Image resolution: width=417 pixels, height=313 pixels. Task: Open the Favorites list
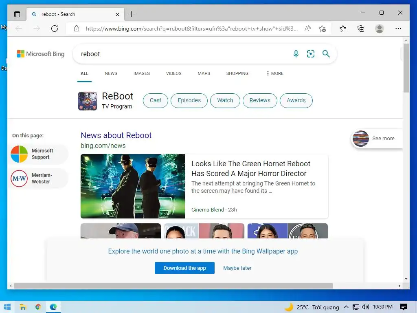pyautogui.click(x=343, y=29)
